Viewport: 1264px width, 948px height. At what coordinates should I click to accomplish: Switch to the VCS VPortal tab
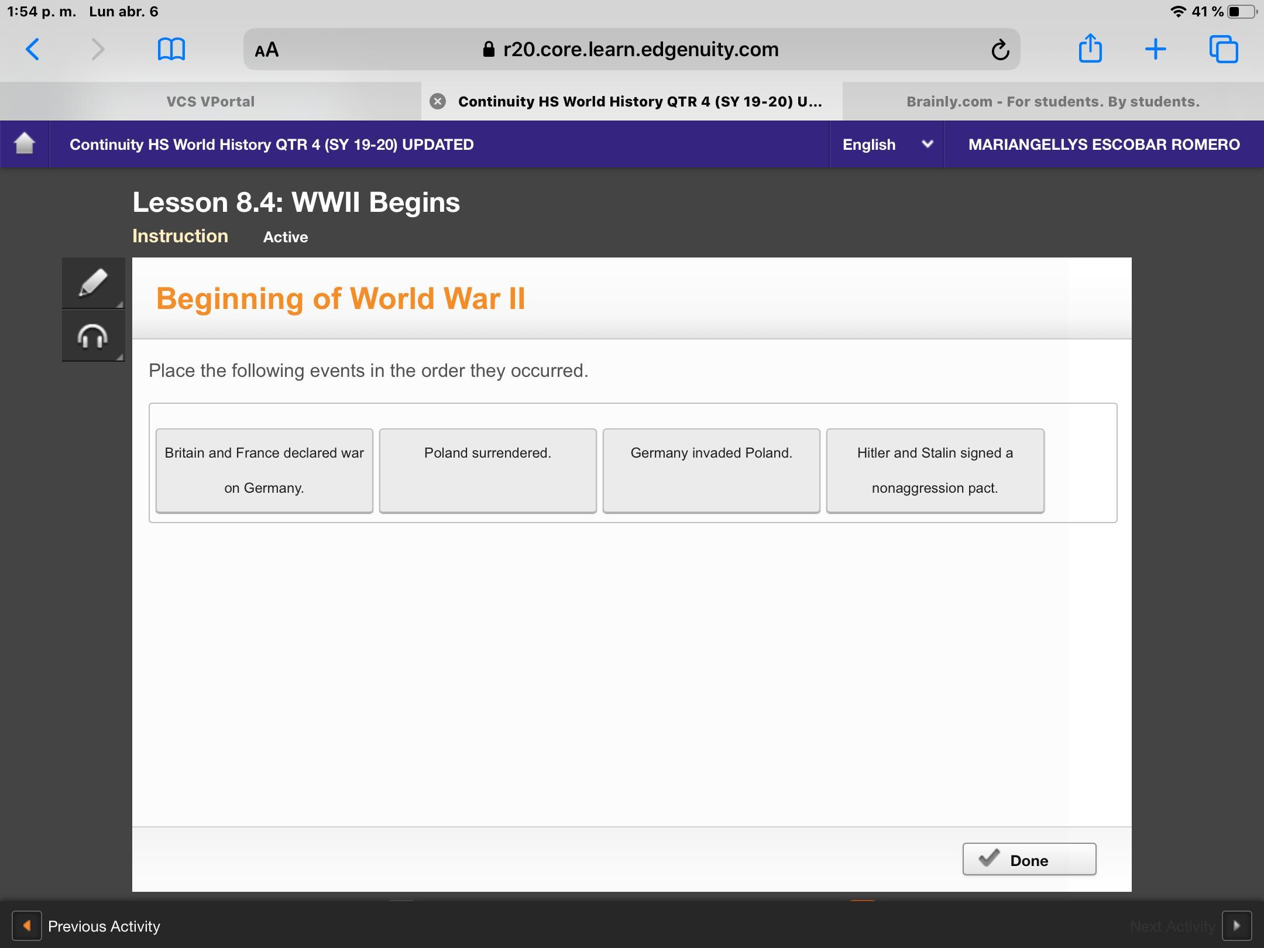[211, 102]
